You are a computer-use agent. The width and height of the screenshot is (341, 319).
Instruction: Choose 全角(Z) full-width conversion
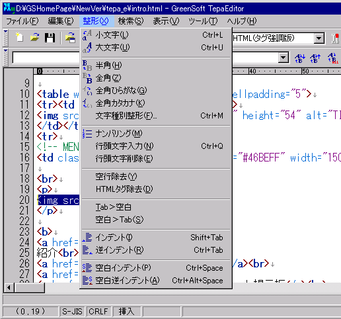click(156, 78)
